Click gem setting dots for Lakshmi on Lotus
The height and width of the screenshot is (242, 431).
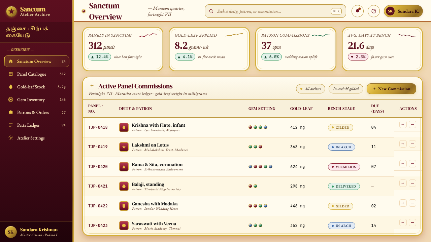[255, 147]
